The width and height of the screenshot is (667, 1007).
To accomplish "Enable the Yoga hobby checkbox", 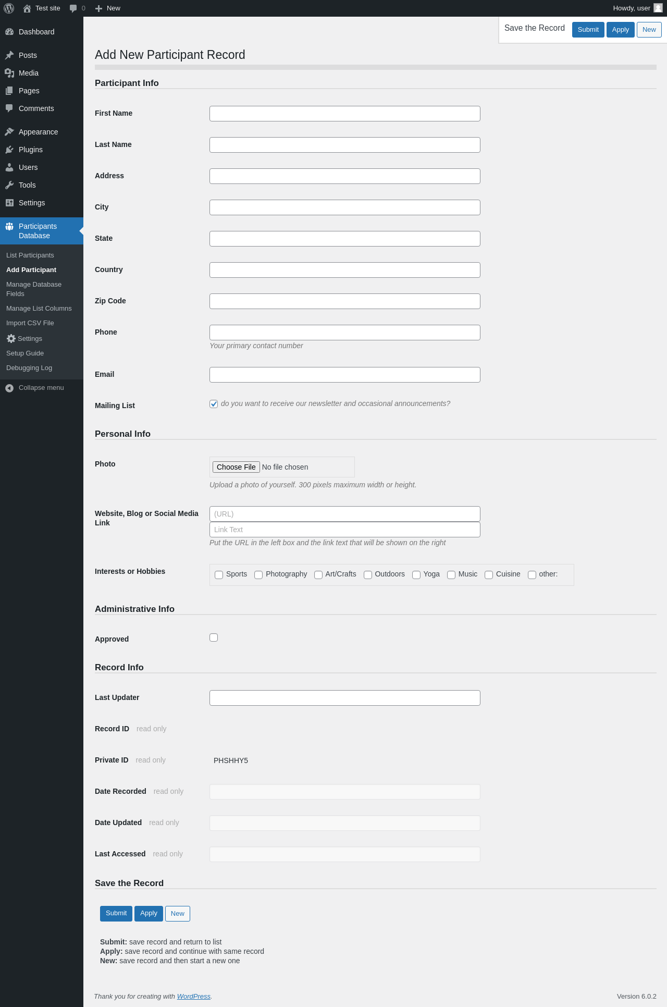I will (x=416, y=575).
